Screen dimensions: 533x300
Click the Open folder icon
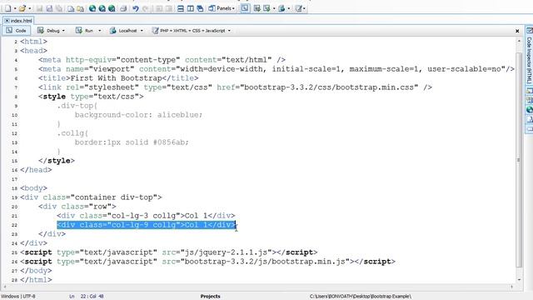pyautogui.click(x=22, y=8)
